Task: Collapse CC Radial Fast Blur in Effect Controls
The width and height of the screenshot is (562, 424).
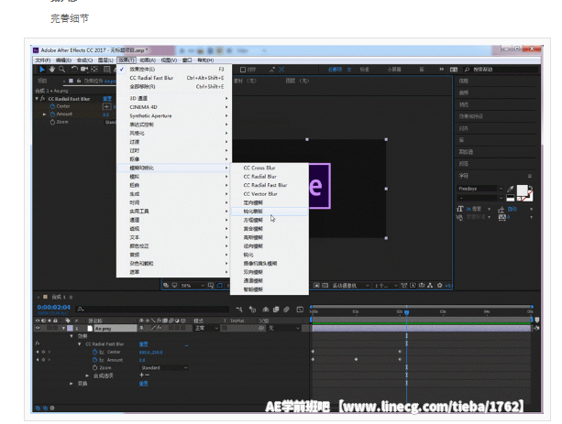Action: point(37,99)
